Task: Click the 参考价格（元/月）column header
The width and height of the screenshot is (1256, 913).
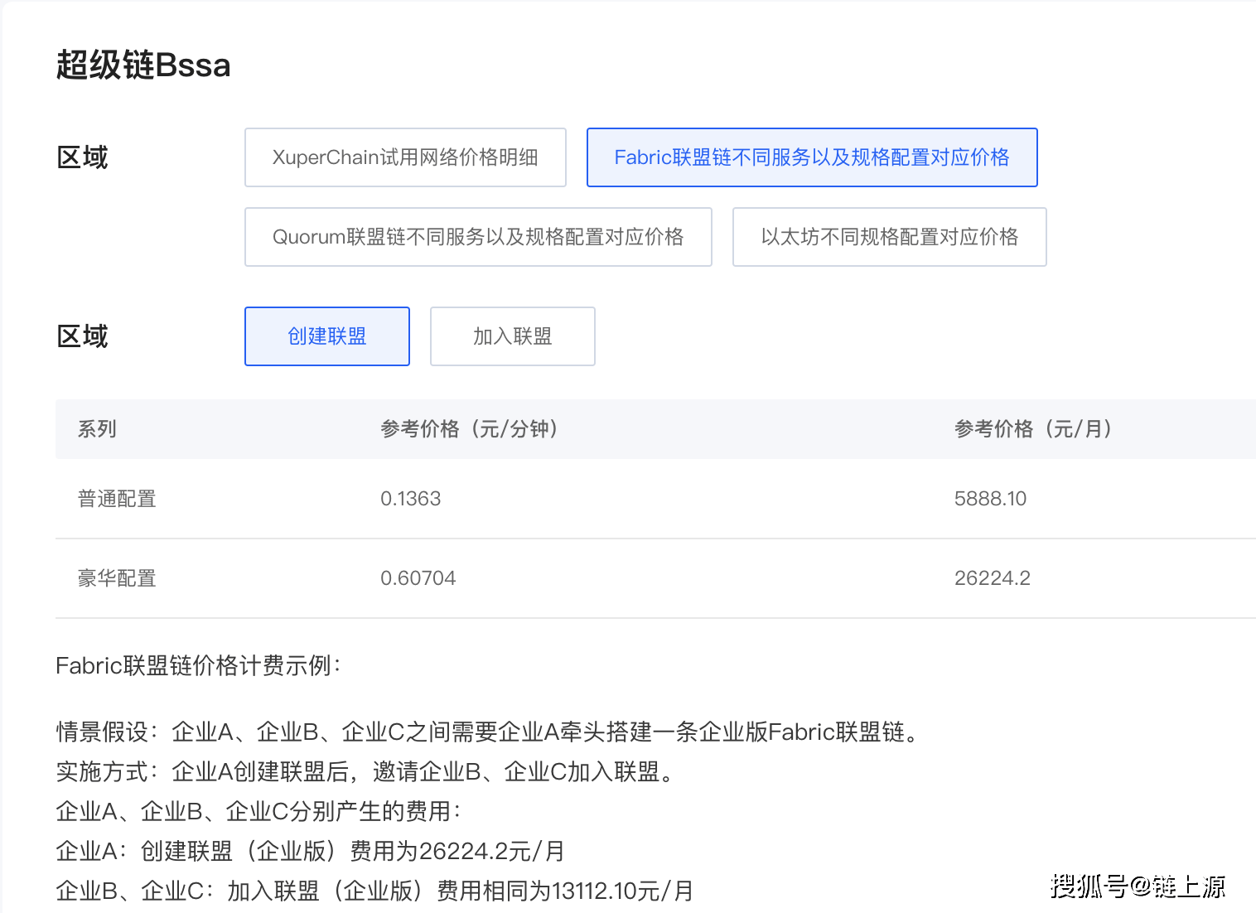Action: click(1032, 429)
